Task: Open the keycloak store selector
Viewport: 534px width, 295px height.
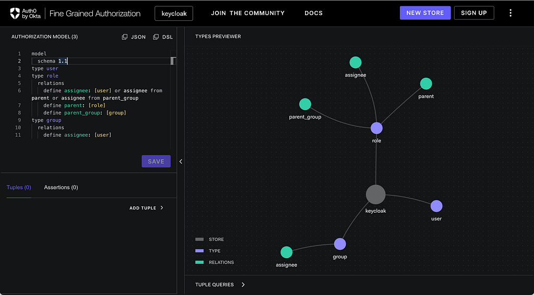Action: click(x=174, y=14)
